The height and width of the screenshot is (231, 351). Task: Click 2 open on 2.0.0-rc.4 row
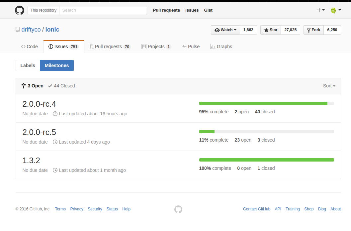241,112
